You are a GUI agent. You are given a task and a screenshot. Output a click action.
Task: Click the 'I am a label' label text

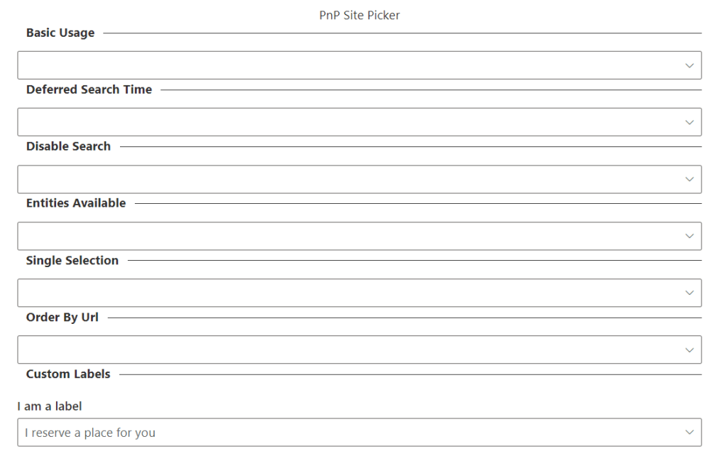tap(50, 406)
